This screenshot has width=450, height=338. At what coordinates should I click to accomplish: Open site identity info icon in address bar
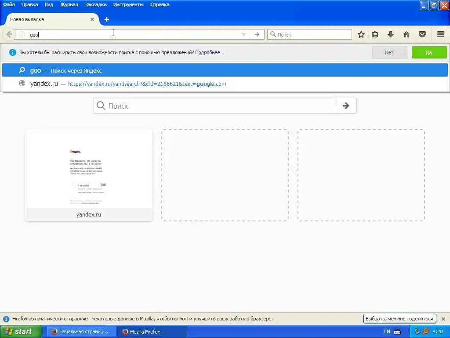point(22,34)
